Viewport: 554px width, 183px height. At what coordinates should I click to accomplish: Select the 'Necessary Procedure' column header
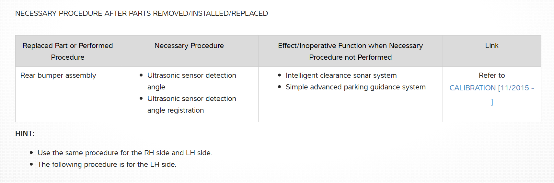[x=189, y=46]
